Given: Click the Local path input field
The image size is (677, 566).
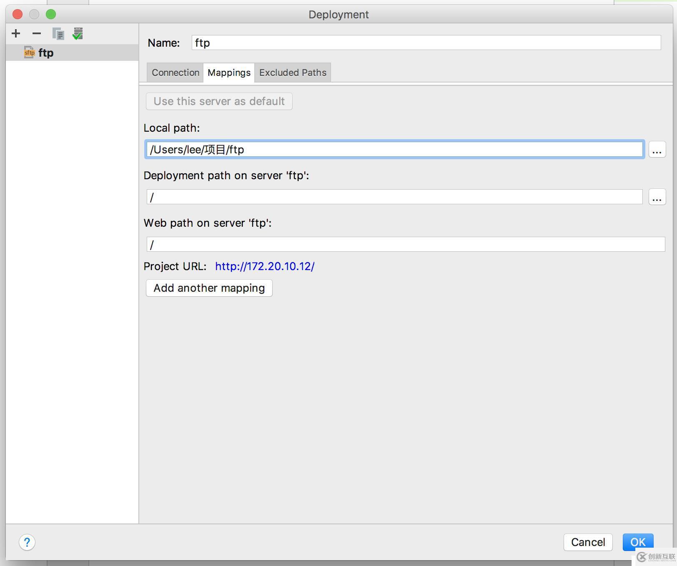Looking at the screenshot, I should [394, 150].
